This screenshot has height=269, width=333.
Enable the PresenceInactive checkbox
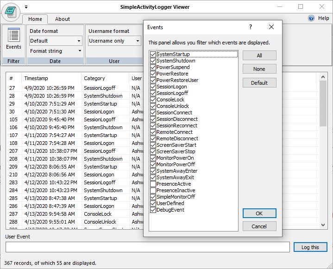[153, 190]
